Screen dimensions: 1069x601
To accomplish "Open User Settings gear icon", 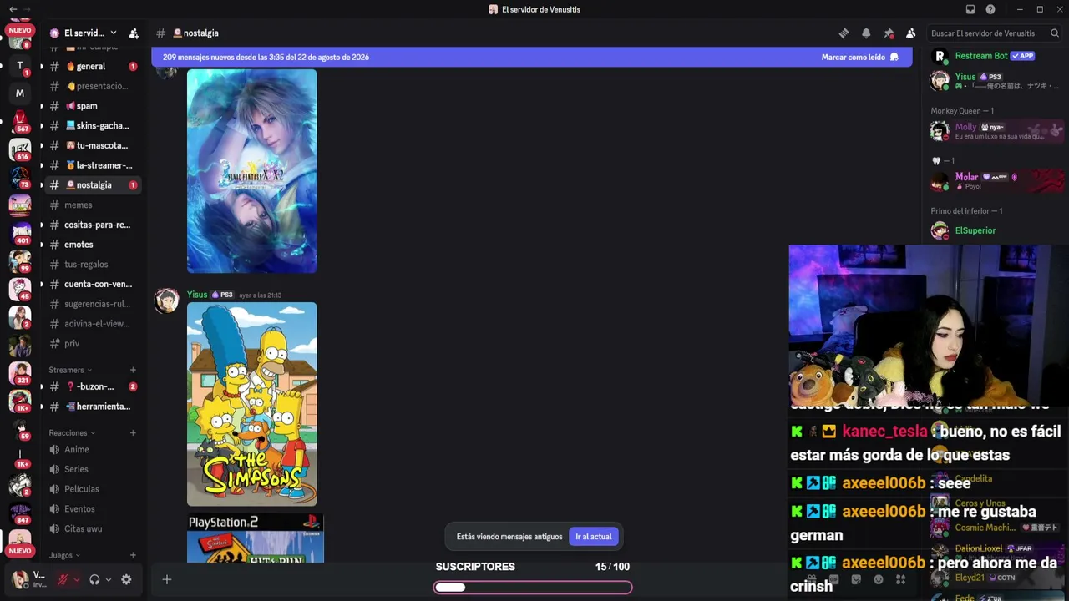I will click(126, 579).
